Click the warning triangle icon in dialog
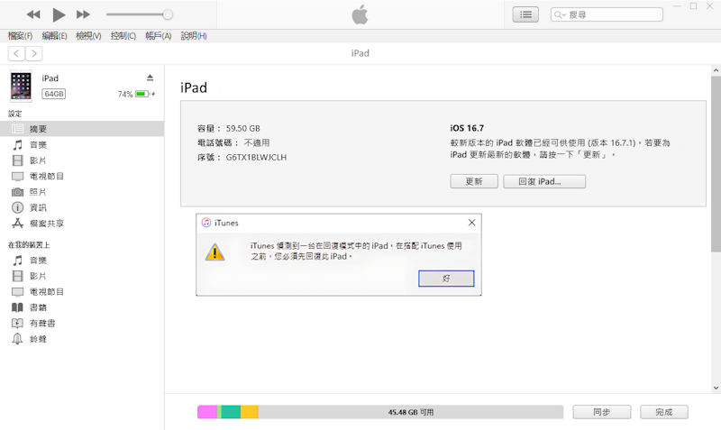Viewport: 721px width, 430px height. click(x=214, y=252)
